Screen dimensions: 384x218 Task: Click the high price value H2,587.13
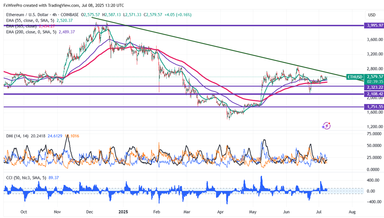coord(111,15)
